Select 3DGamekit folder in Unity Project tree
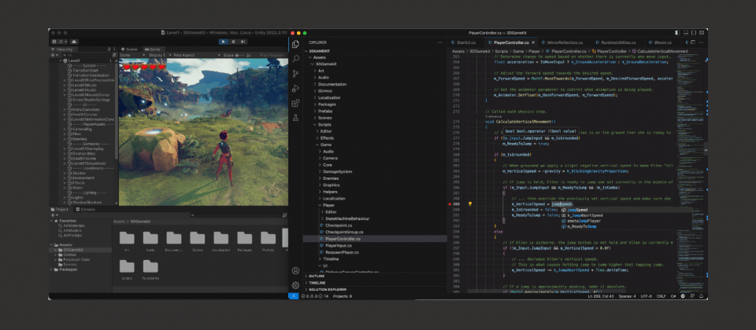 click(81, 250)
